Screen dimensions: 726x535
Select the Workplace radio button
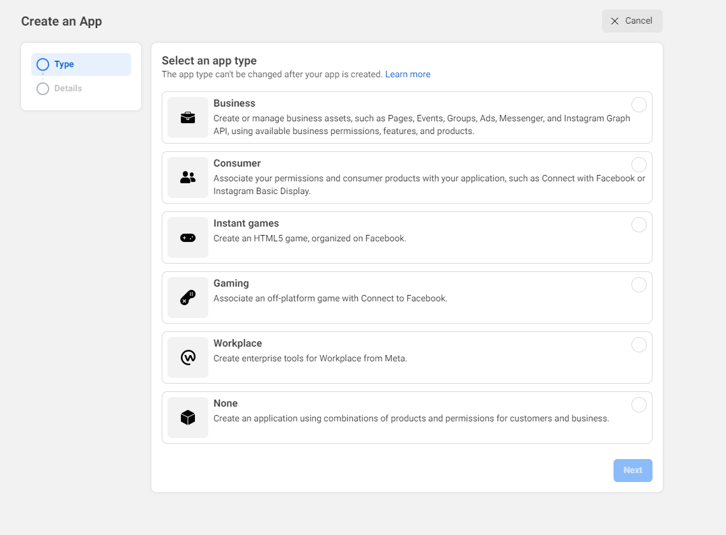(638, 345)
